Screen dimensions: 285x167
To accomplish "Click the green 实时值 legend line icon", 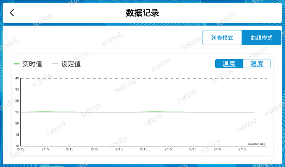I will tap(17, 64).
